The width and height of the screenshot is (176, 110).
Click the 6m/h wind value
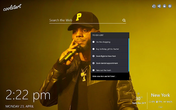click(169, 102)
